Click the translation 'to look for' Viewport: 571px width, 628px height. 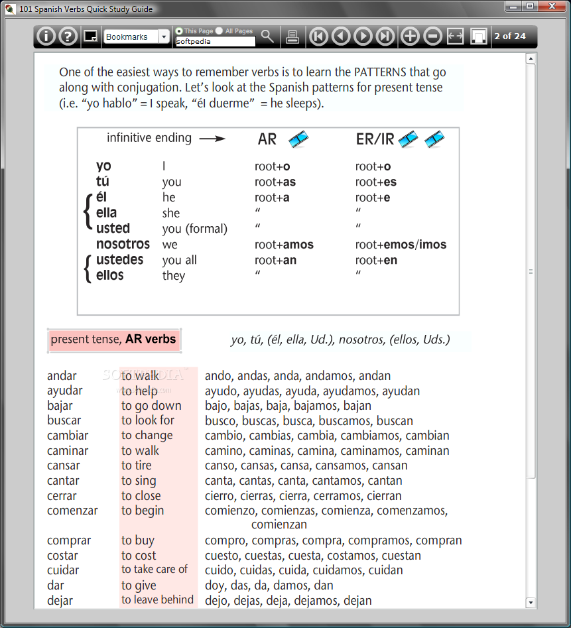coord(148,420)
